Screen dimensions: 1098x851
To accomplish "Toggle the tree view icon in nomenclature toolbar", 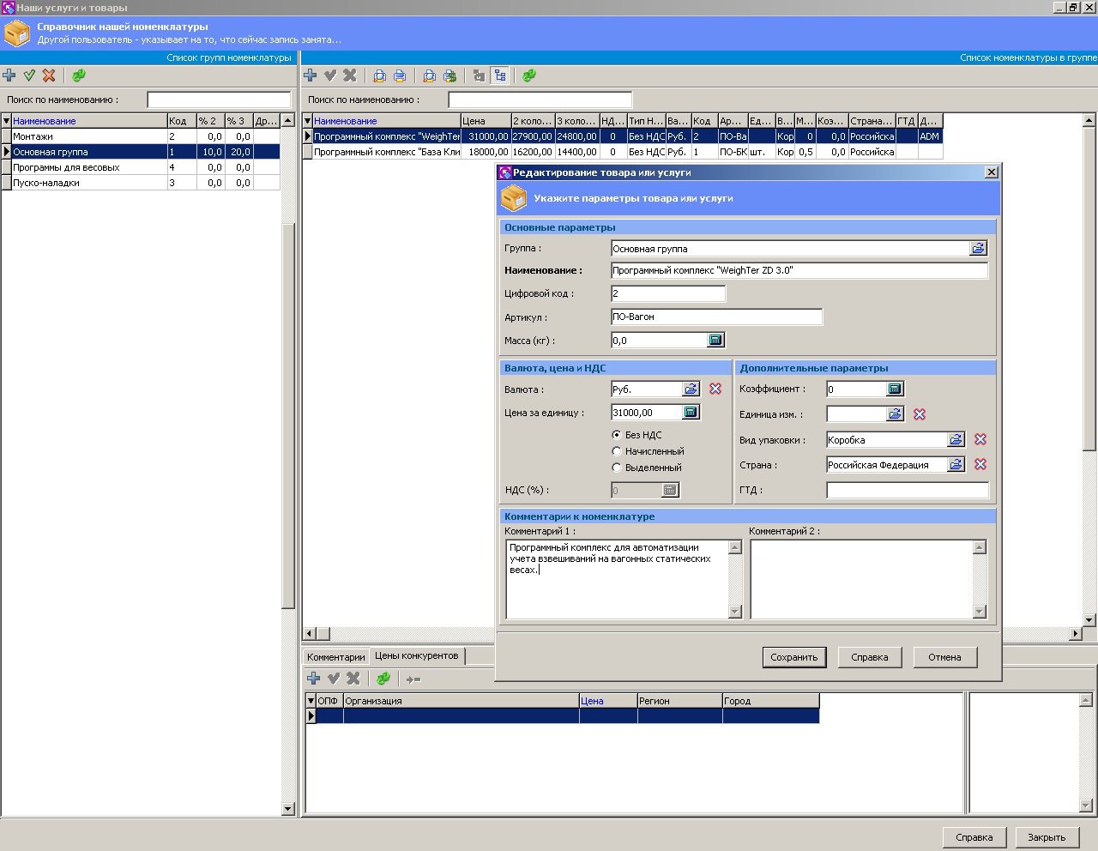I will (x=499, y=75).
